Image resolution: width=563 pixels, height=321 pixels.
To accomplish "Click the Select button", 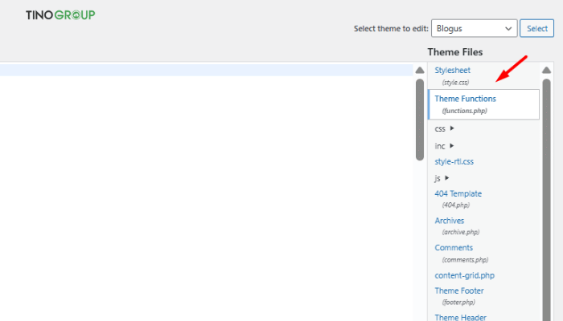I will pyautogui.click(x=536, y=28).
